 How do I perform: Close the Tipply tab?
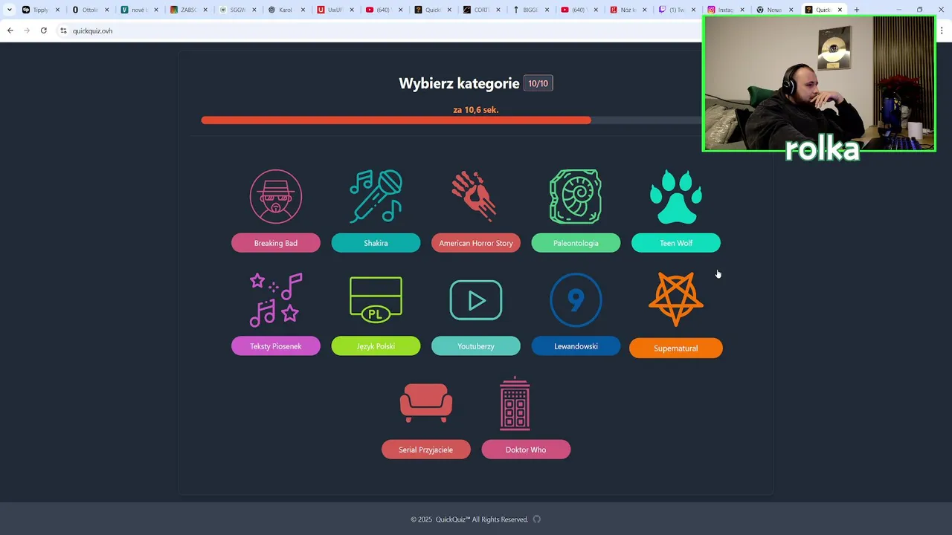tap(57, 10)
